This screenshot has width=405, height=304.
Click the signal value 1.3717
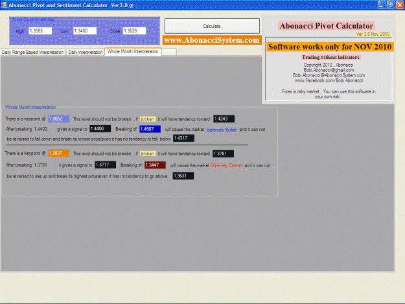pos(105,165)
